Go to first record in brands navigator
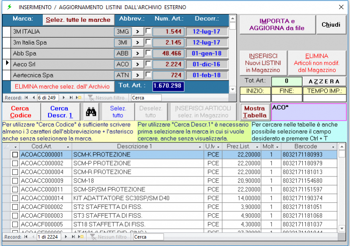The height and width of the screenshot is (246, 350). (x=27, y=97)
